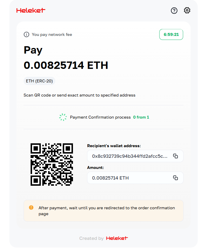Click the orange warning exclamation icon
The image size is (208, 249).
point(31,207)
